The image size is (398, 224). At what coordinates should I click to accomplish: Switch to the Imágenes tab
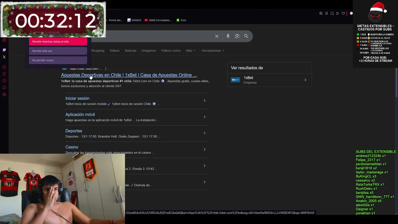[149, 50]
